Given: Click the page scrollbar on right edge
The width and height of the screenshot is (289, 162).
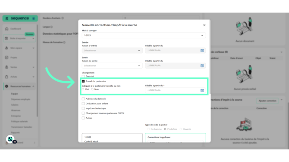Looking at the screenshot, I should coord(288,125).
